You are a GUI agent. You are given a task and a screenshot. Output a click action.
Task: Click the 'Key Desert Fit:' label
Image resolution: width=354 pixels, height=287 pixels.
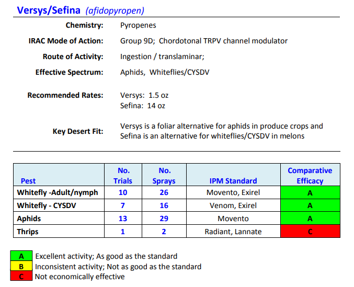[78, 131]
